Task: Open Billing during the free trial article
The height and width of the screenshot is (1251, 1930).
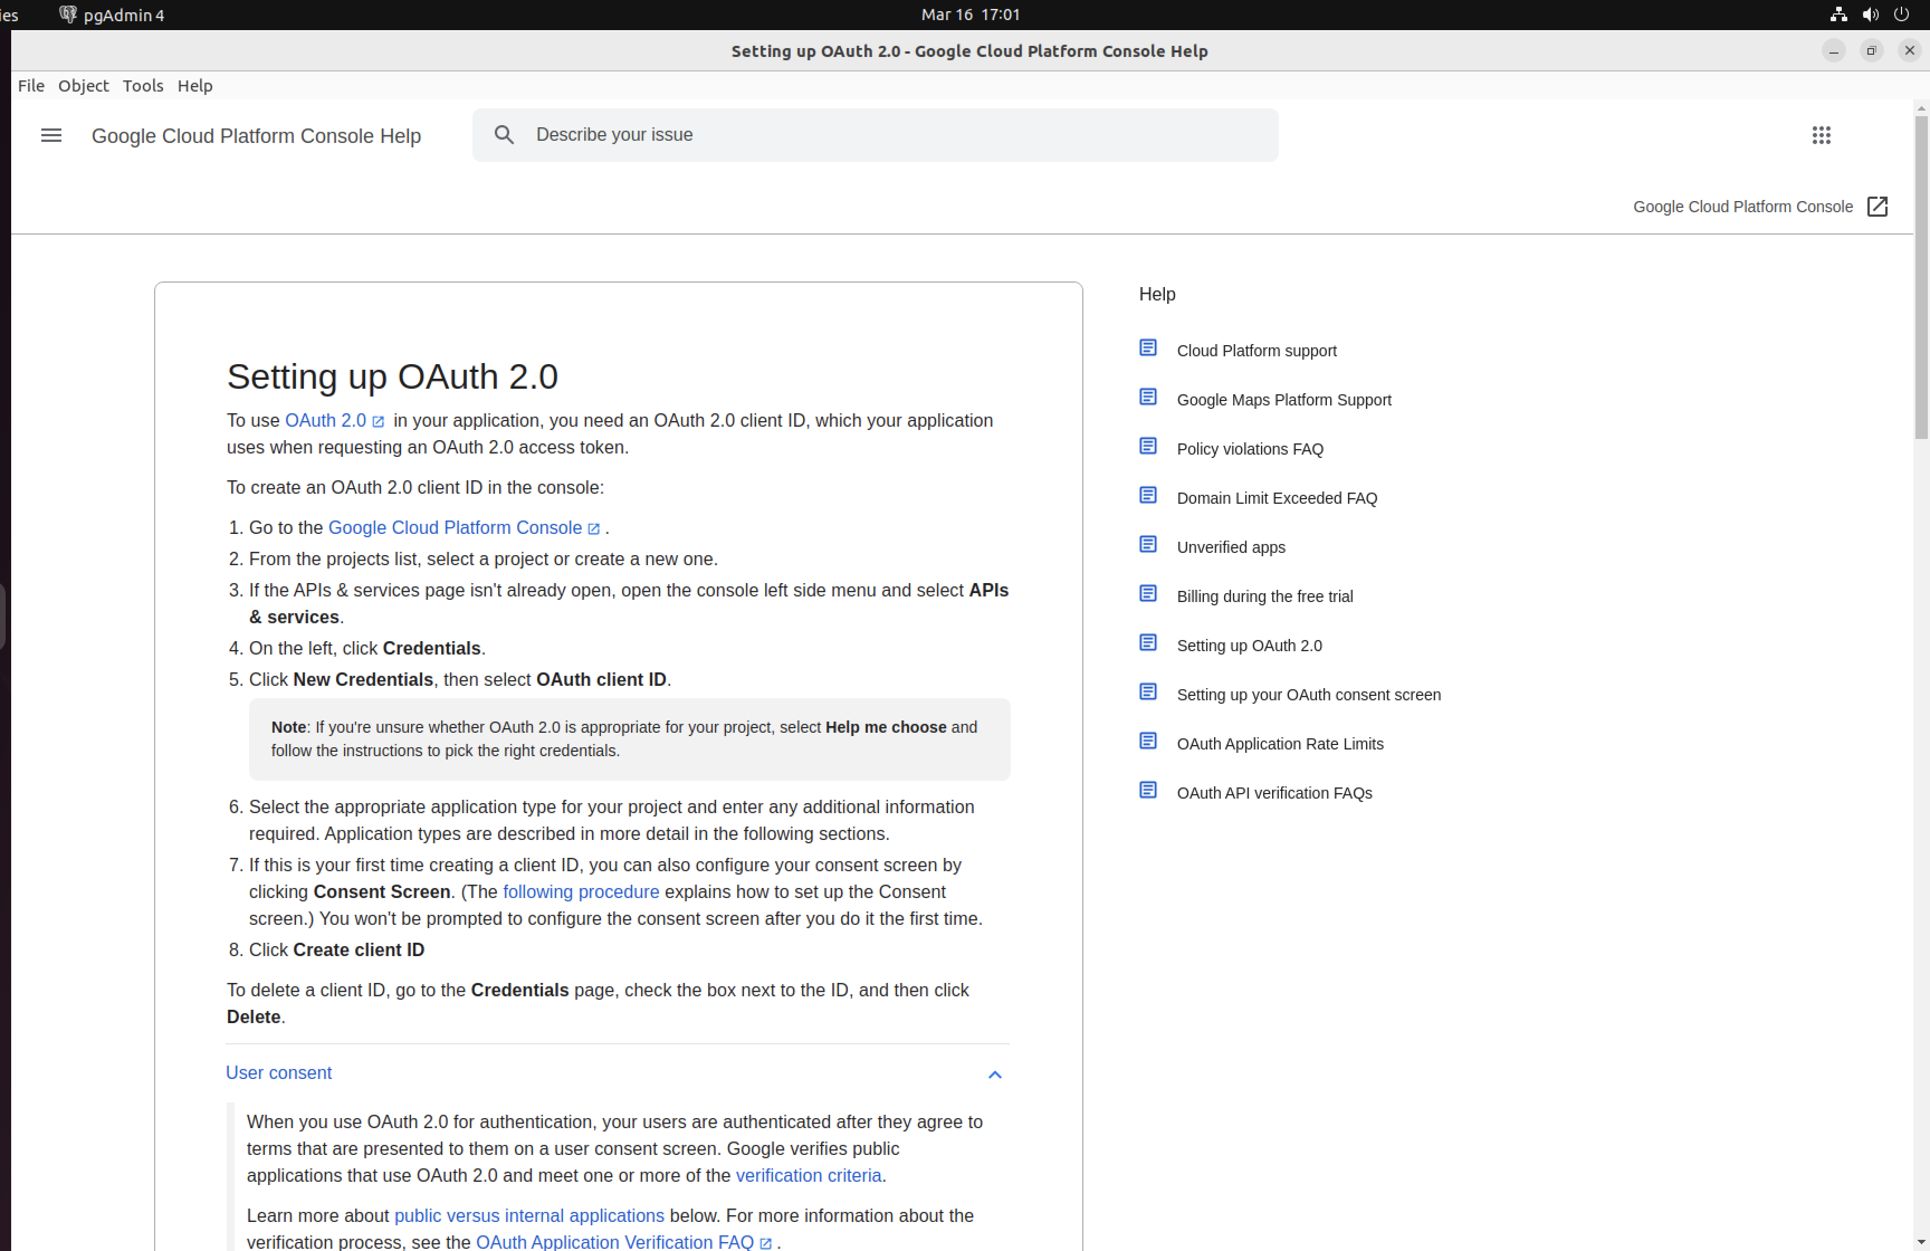Action: (1264, 596)
